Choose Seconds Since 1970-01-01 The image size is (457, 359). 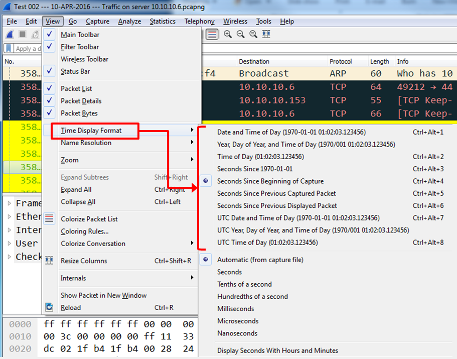pyautogui.click(x=255, y=169)
